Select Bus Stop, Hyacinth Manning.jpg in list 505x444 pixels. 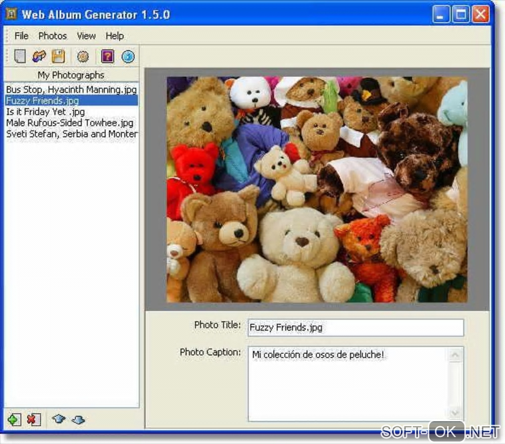71,89
